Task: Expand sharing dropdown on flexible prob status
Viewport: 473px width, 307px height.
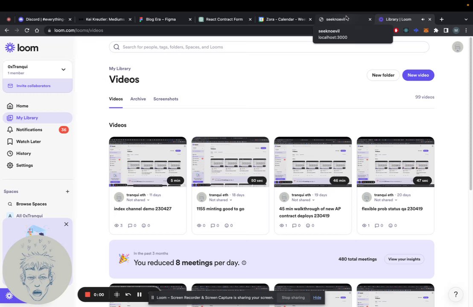Action: (x=386, y=200)
